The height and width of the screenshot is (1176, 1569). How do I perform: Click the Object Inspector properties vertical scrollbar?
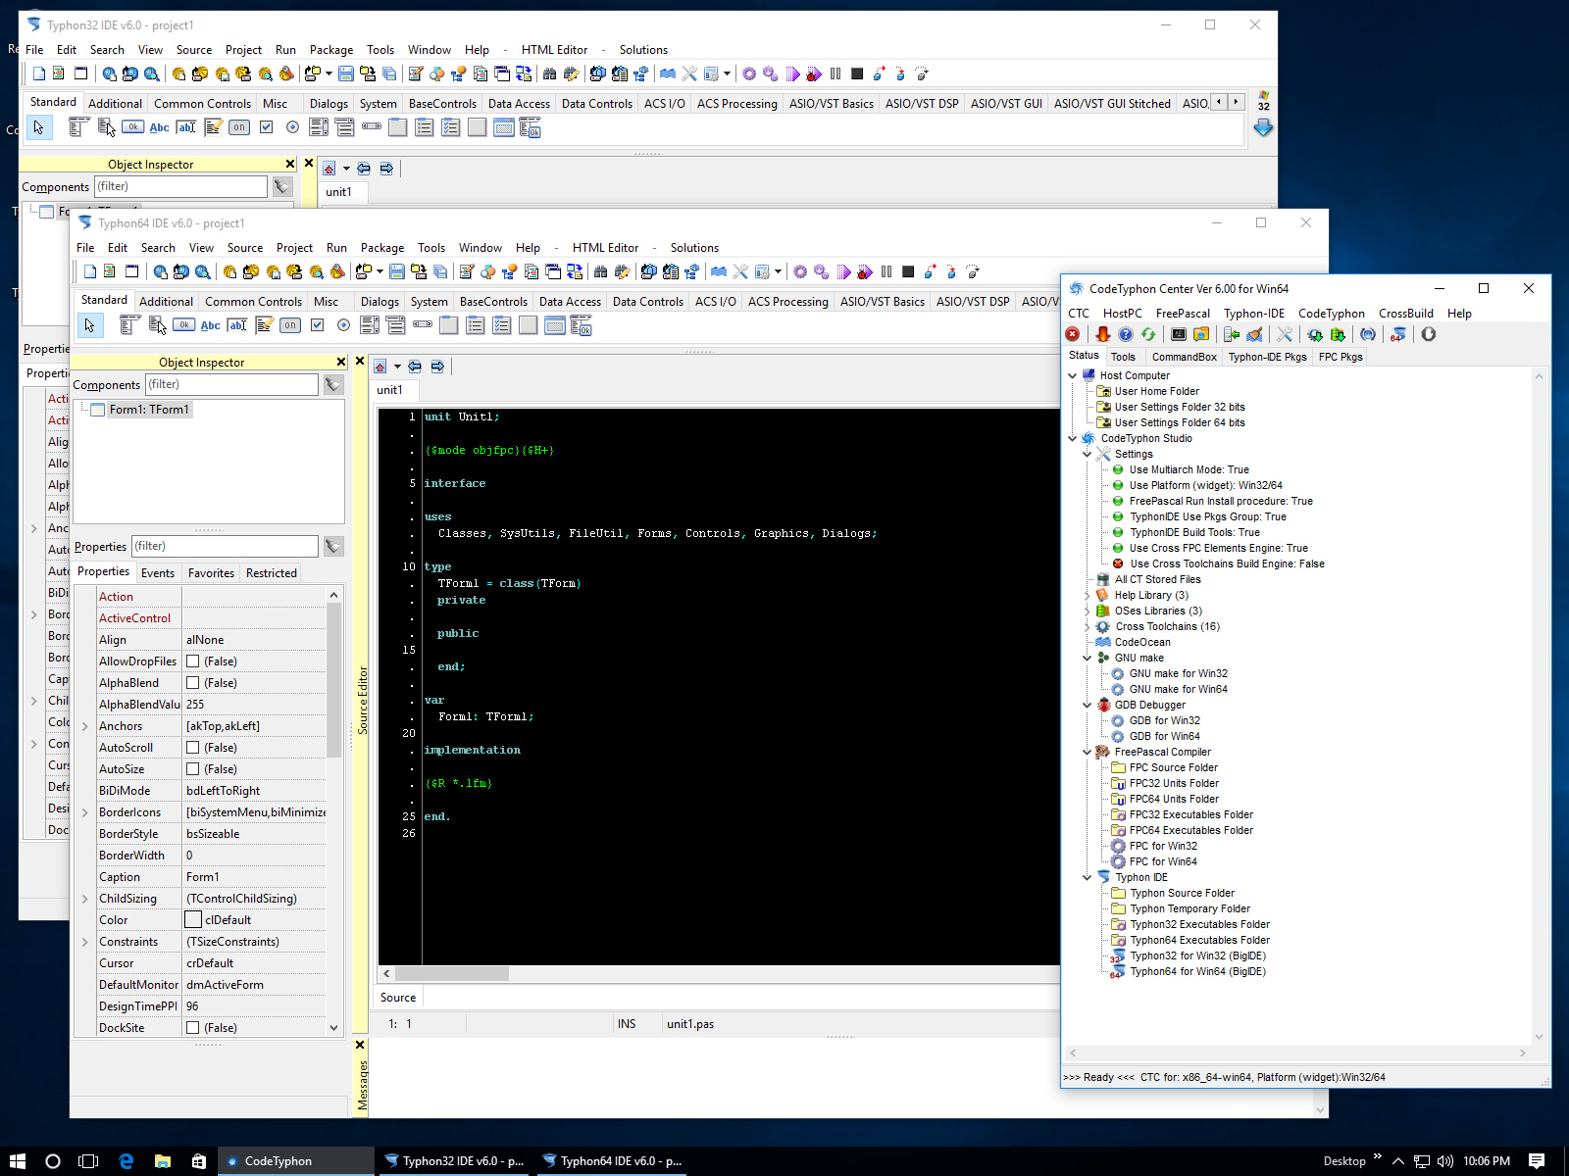click(x=333, y=681)
